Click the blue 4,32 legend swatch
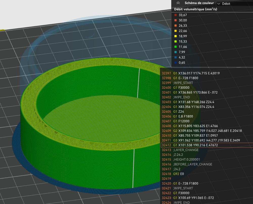This screenshot has width=253, height=204. [x=176, y=57]
